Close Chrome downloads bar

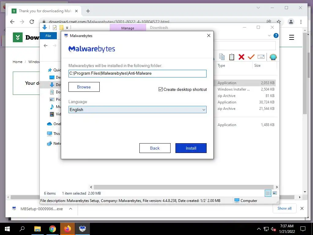[x=302, y=208]
